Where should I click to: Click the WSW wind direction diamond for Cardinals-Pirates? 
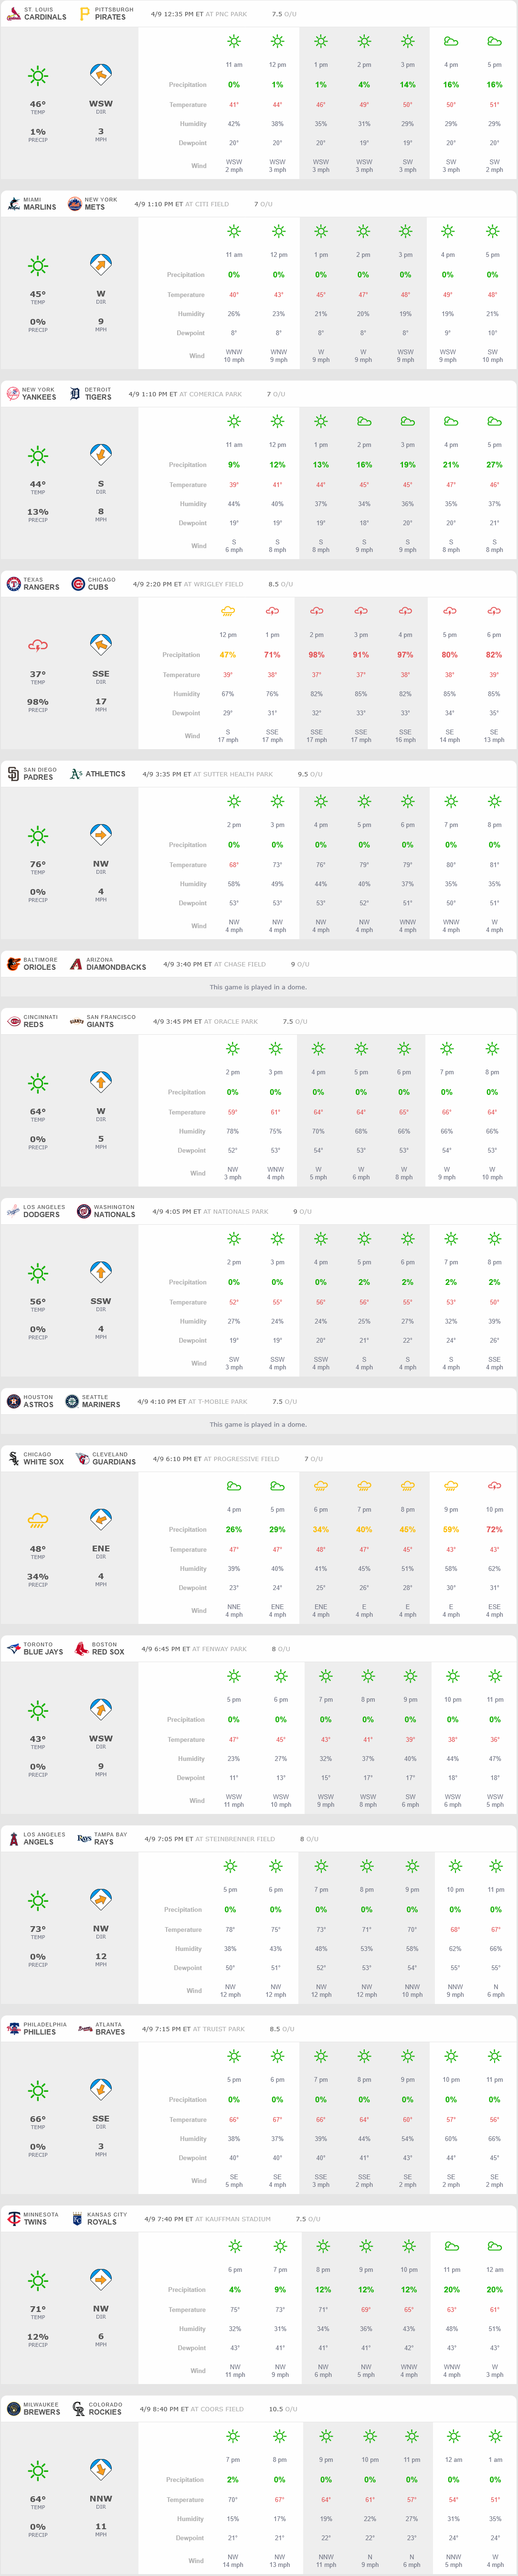tap(101, 75)
